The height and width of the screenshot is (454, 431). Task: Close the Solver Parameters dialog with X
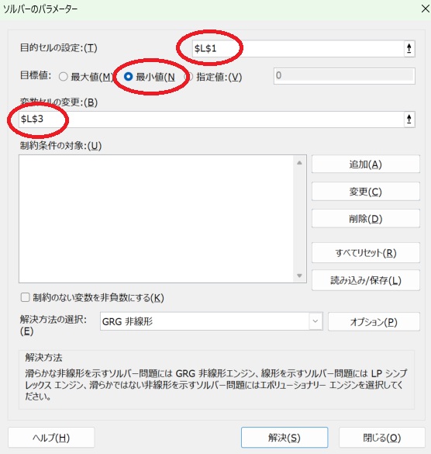425,9
